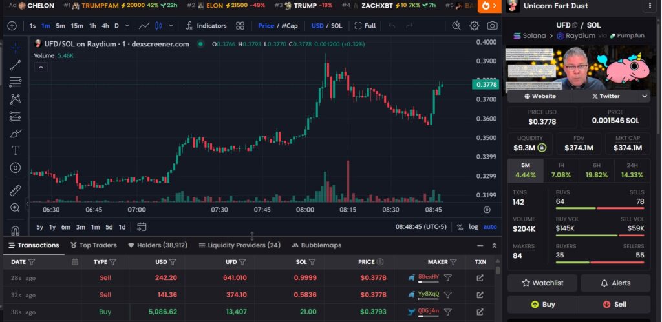Screen dimensions: 662x322
Task: Take a chart snapshot with camera icon
Action: 492,26
